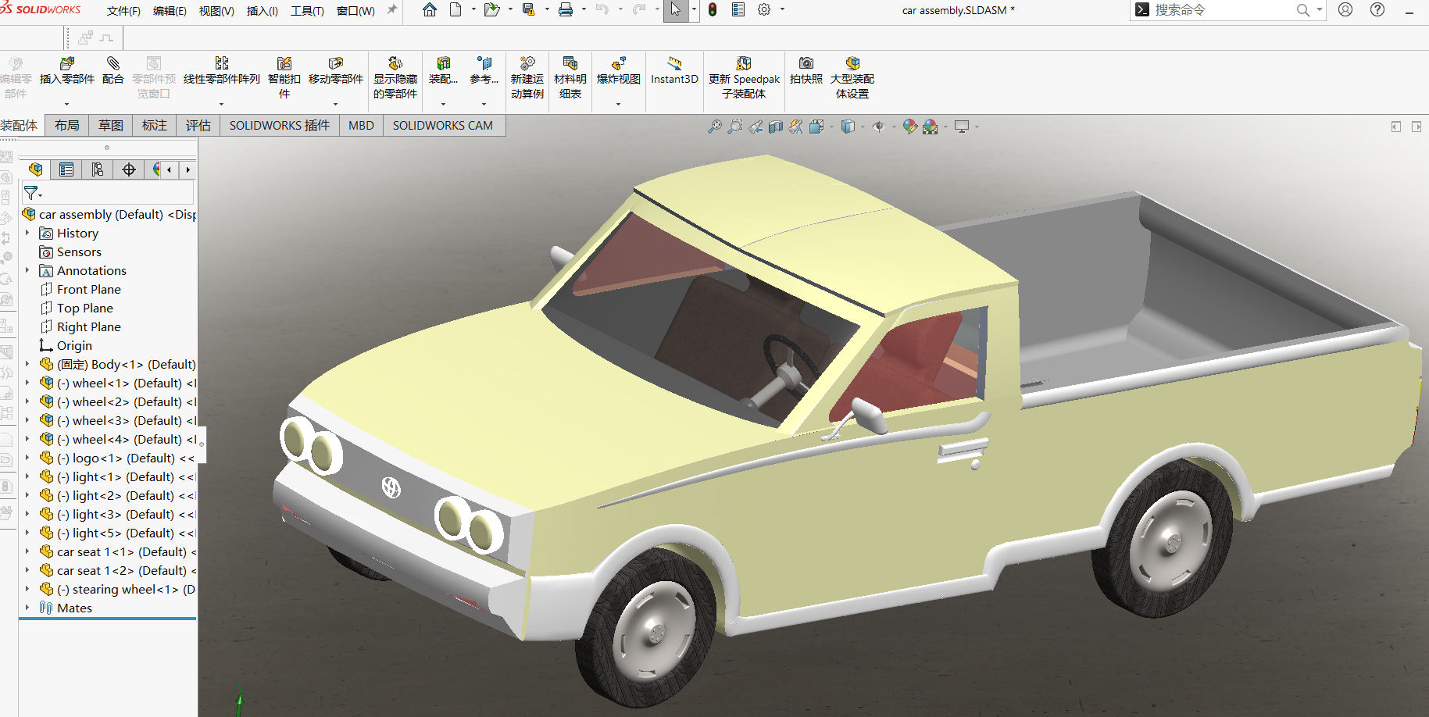Click the Print icon
The width and height of the screenshot is (1429, 717).
[566, 10]
